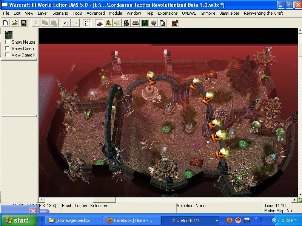The image size is (302, 226).
Task: Open the Scenario menu
Action: [x=60, y=13]
